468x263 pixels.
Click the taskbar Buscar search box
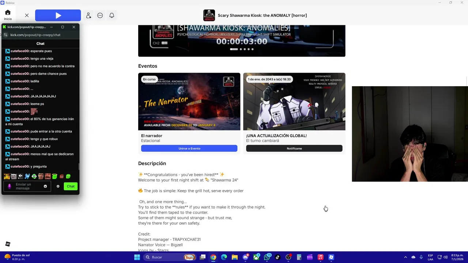point(170,257)
